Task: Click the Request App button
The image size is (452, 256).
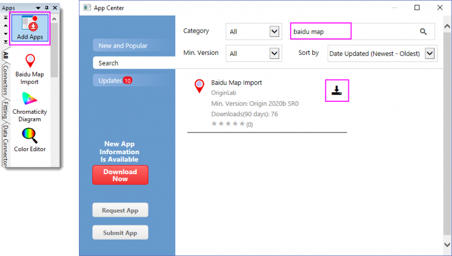Action: pyautogui.click(x=120, y=211)
